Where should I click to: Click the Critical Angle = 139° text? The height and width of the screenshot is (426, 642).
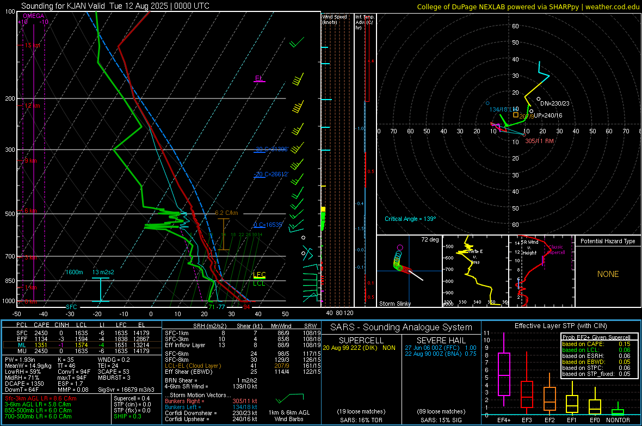point(410,219)
